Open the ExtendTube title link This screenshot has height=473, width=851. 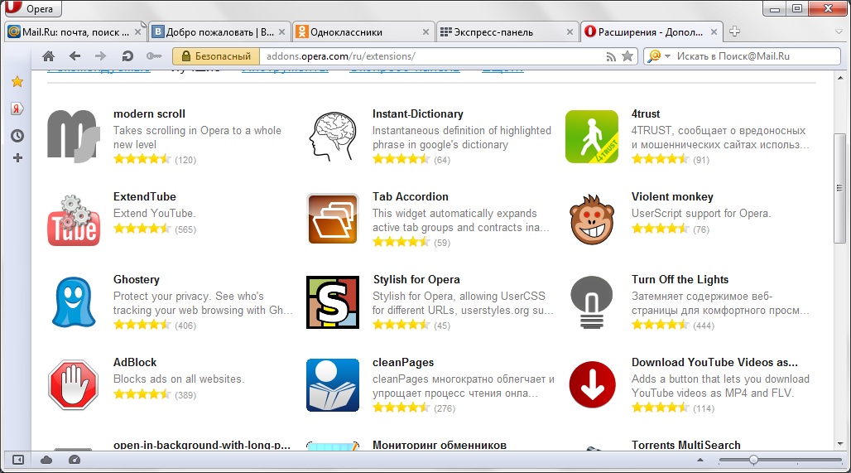(145, 196)
